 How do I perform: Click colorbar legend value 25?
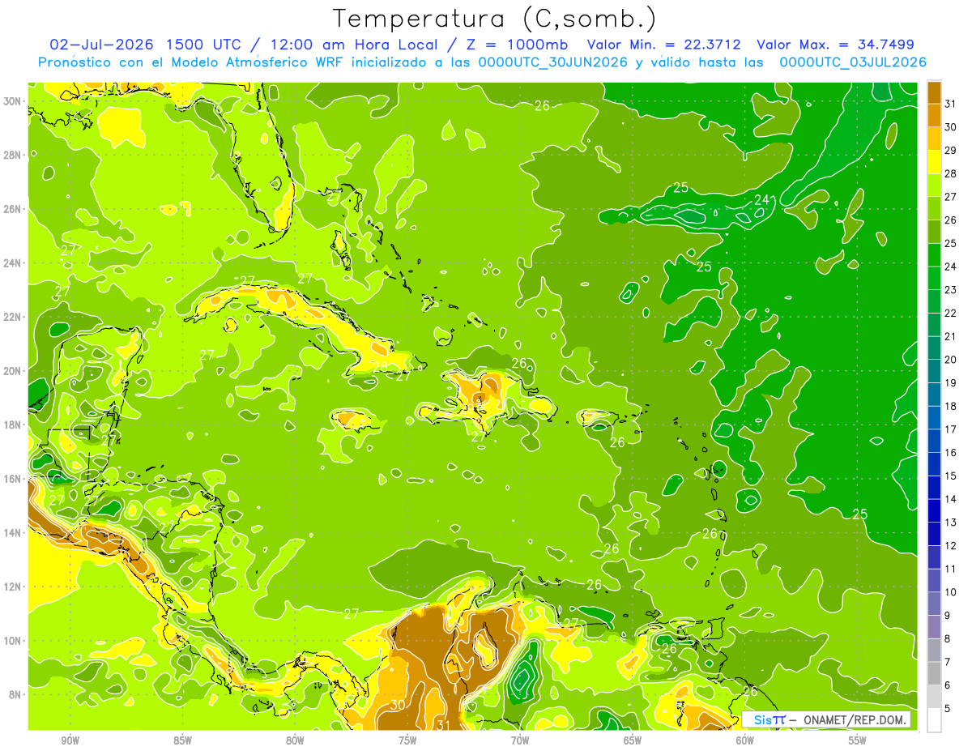pos(951,243)
